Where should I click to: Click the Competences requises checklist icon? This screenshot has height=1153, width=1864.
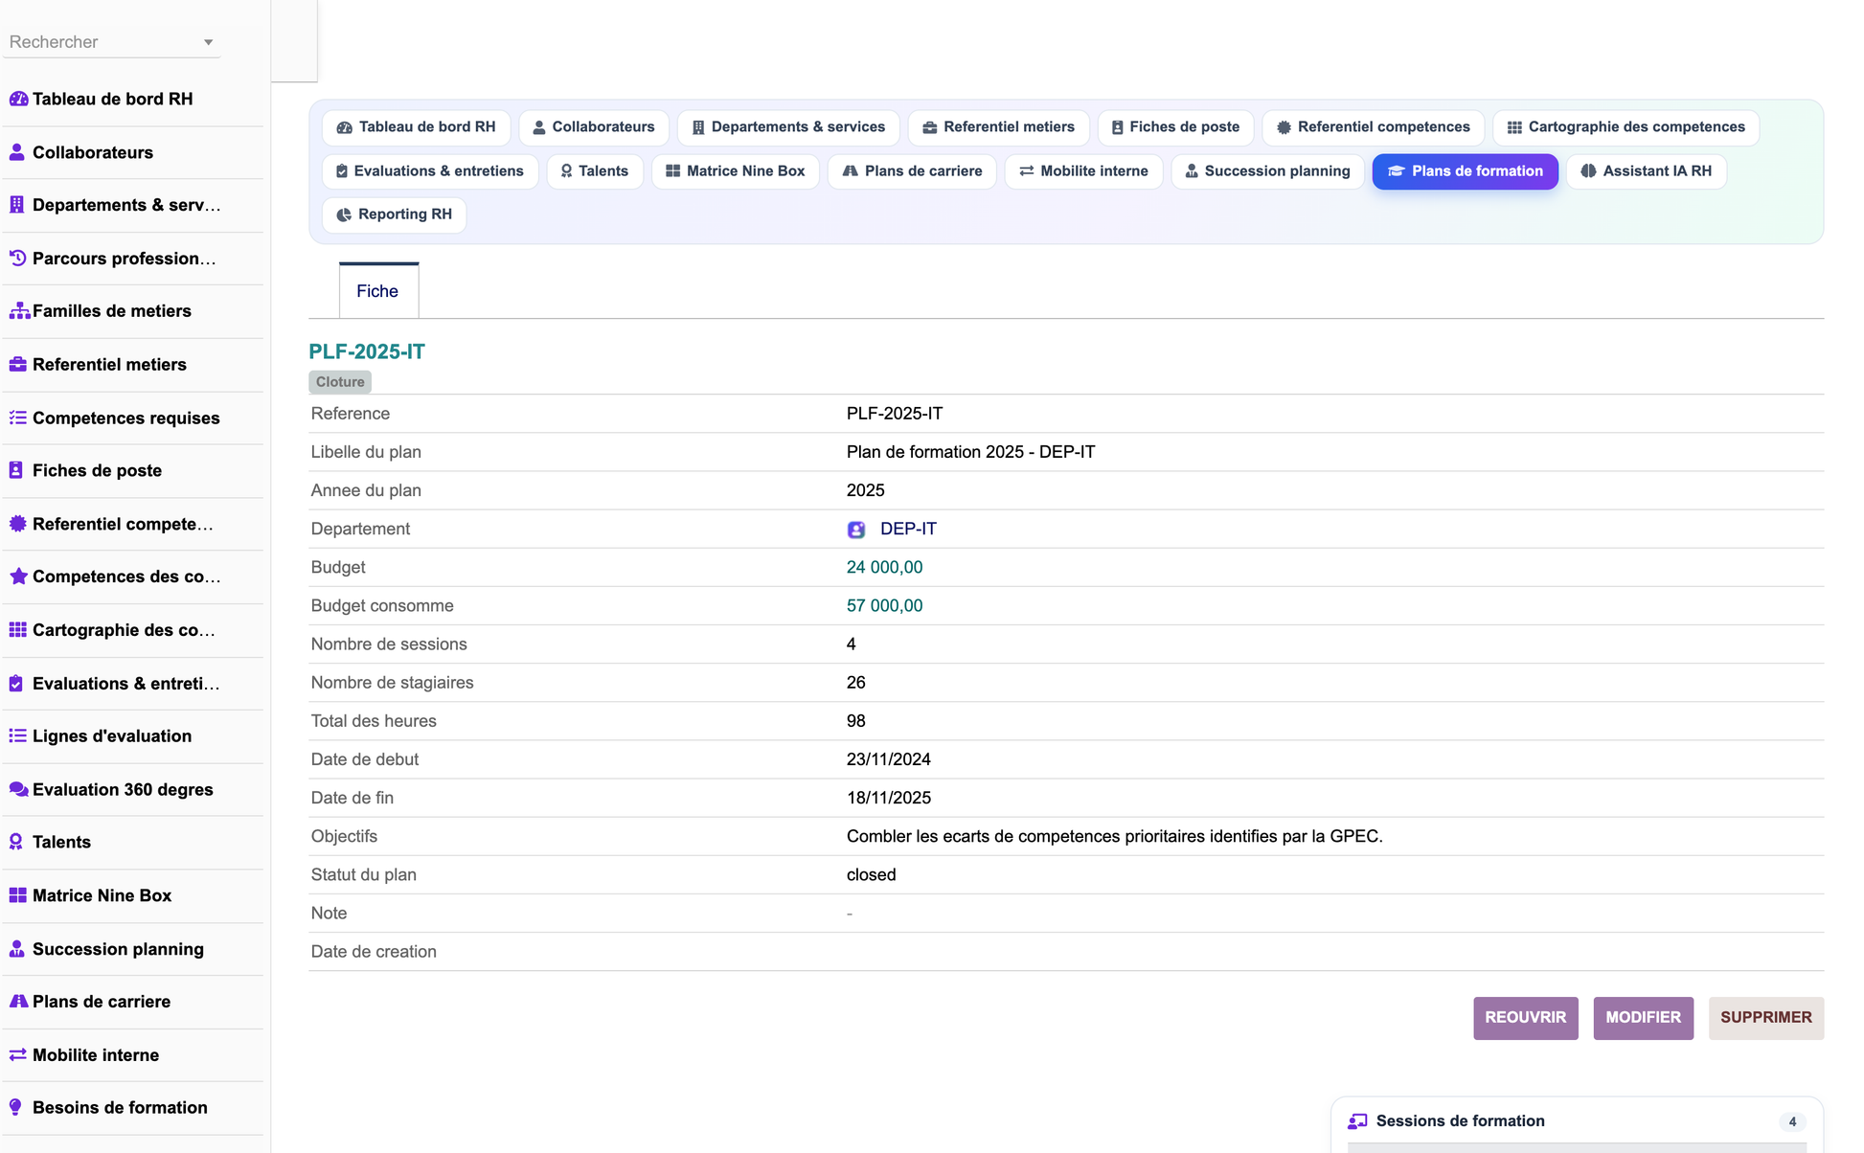pyautogui.click(x=17, y=418)
